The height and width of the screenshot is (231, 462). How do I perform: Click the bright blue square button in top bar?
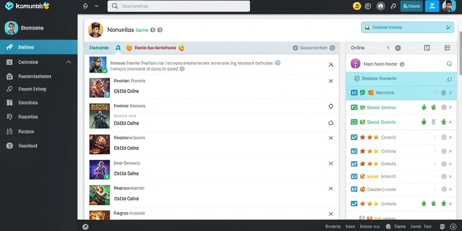point(432,6)
